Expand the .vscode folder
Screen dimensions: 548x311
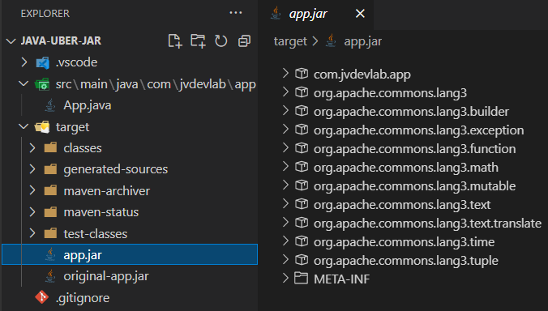tap(24, 62)
